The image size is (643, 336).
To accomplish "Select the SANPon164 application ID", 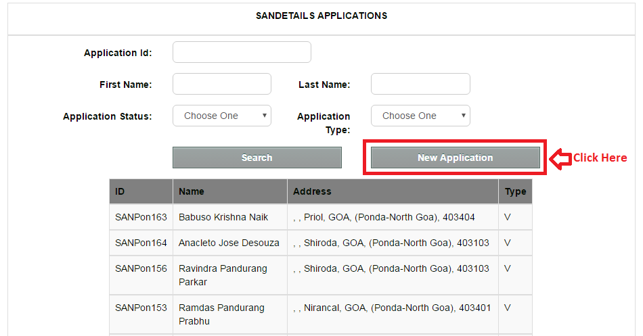I will pyautogui.click(x=141, y=243).
